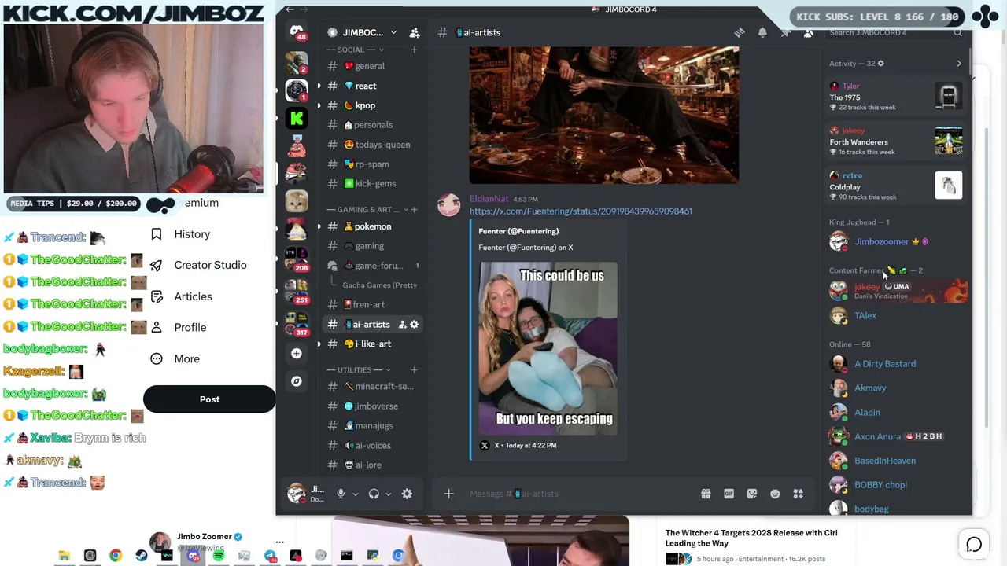Open the pokemon channel
1007x566 pixels.
[374, 226]
